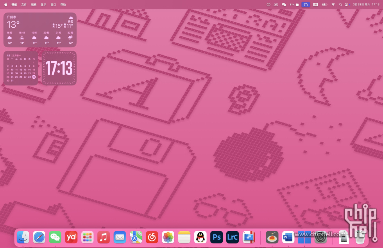Launch QQ penguin app from the Dock
This screenshot has width=383, height=248.
tap(200, 237)
